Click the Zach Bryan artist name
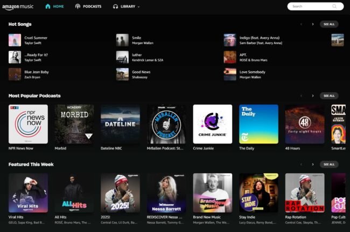 tap(32, 77)
